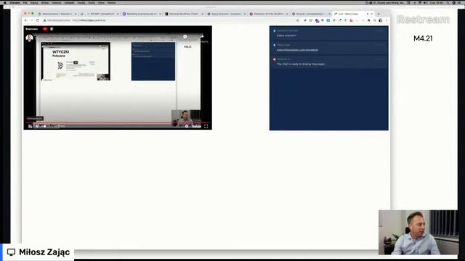The height and width of the screenshot is (261, 465).
Task: Click the share arrow icon on video
Action: [x=202, y=37]
